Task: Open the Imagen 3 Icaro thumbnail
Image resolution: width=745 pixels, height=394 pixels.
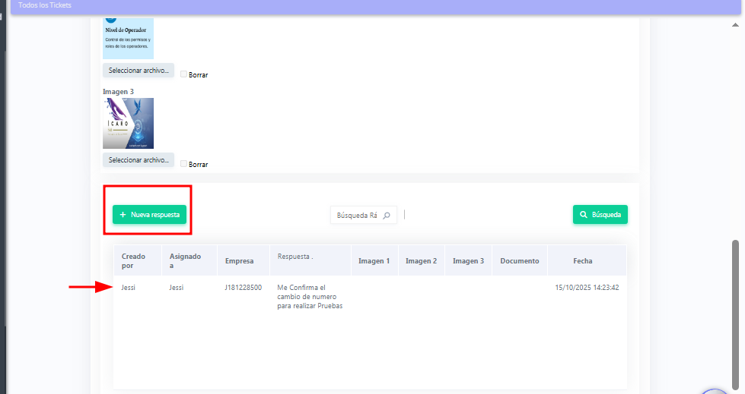Action: pos(128,123)
